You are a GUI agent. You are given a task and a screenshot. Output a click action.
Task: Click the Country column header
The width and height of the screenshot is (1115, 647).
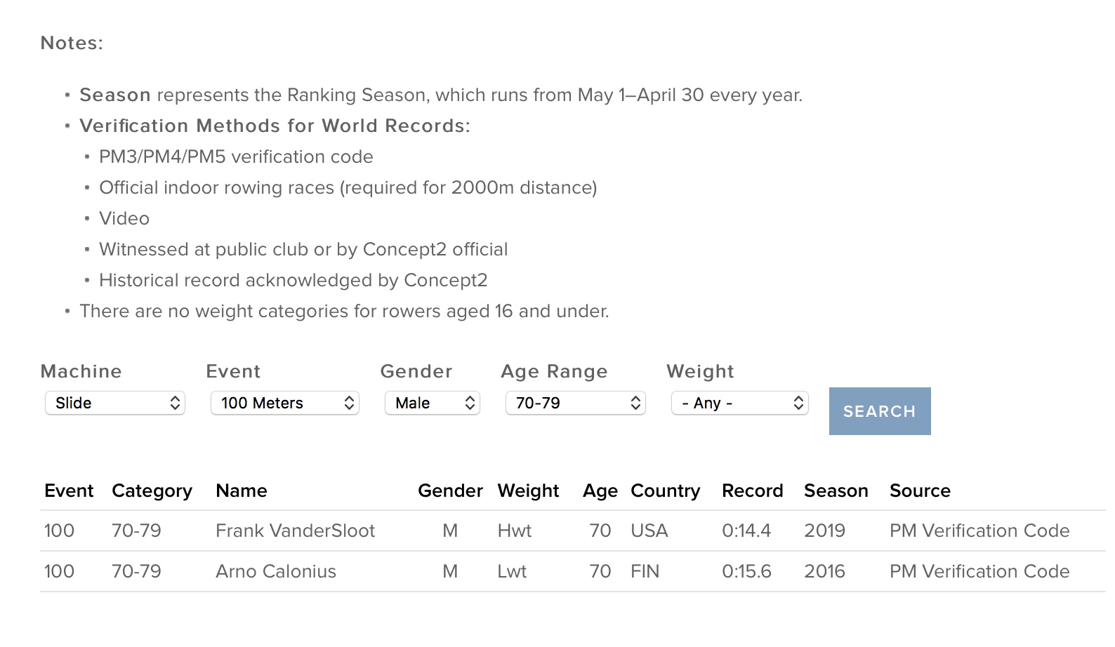click(666, 491)
